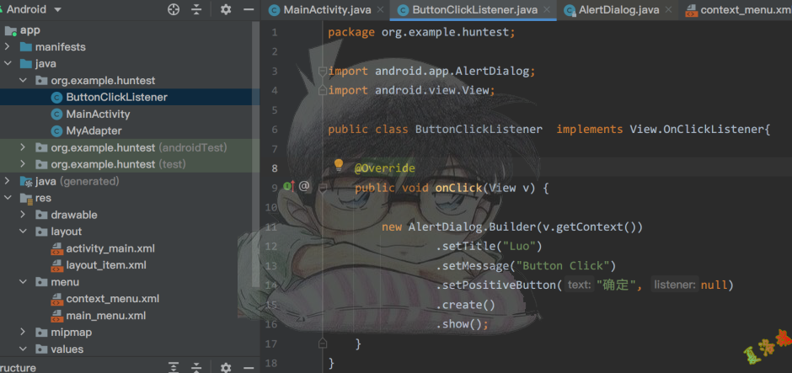Click the Collapse All icon in Project panel
The image size is (792, 373).
point(196,10)
